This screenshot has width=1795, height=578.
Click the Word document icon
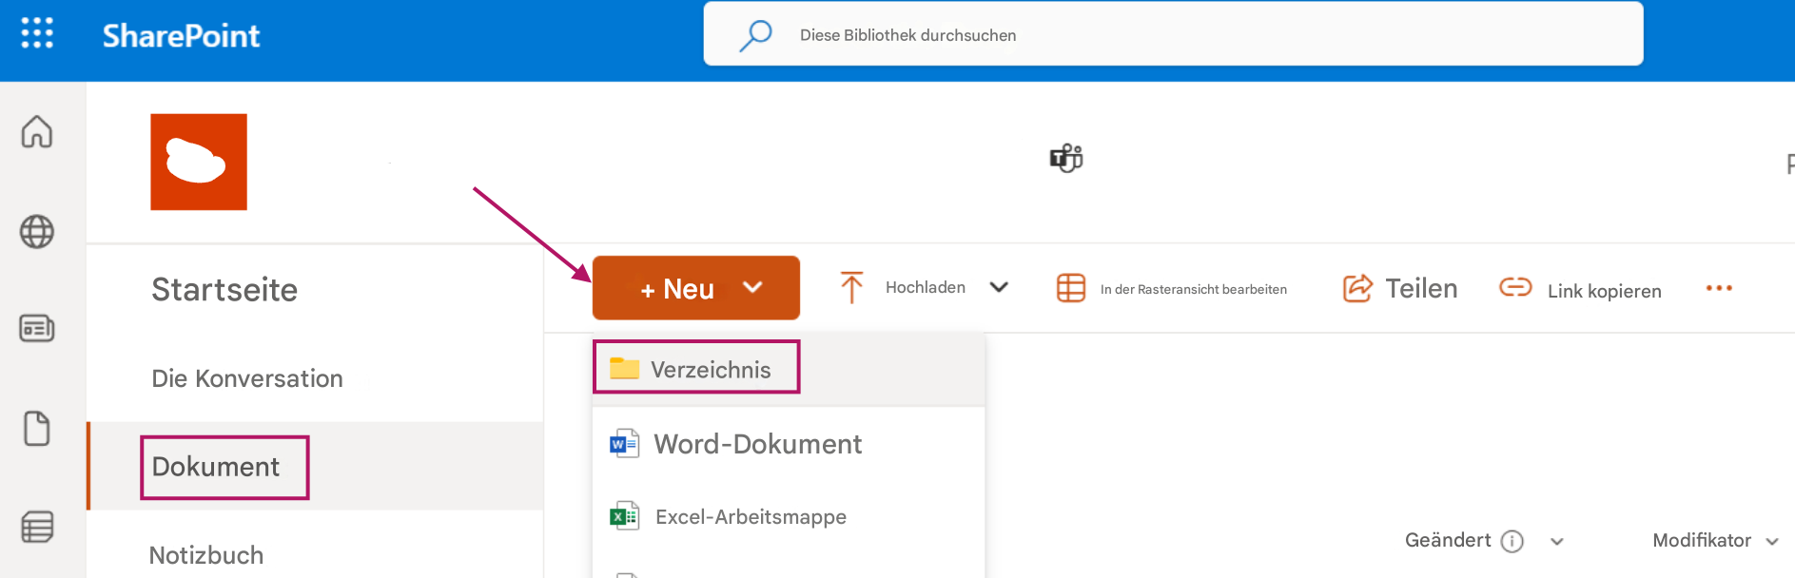point(624,444)
